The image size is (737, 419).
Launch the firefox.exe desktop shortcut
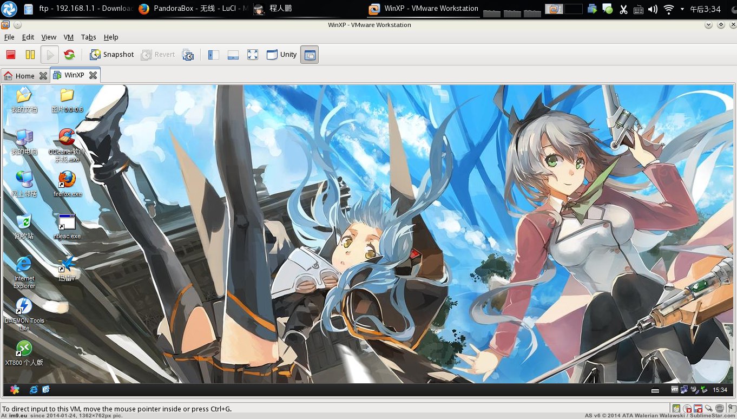(67, 184)
